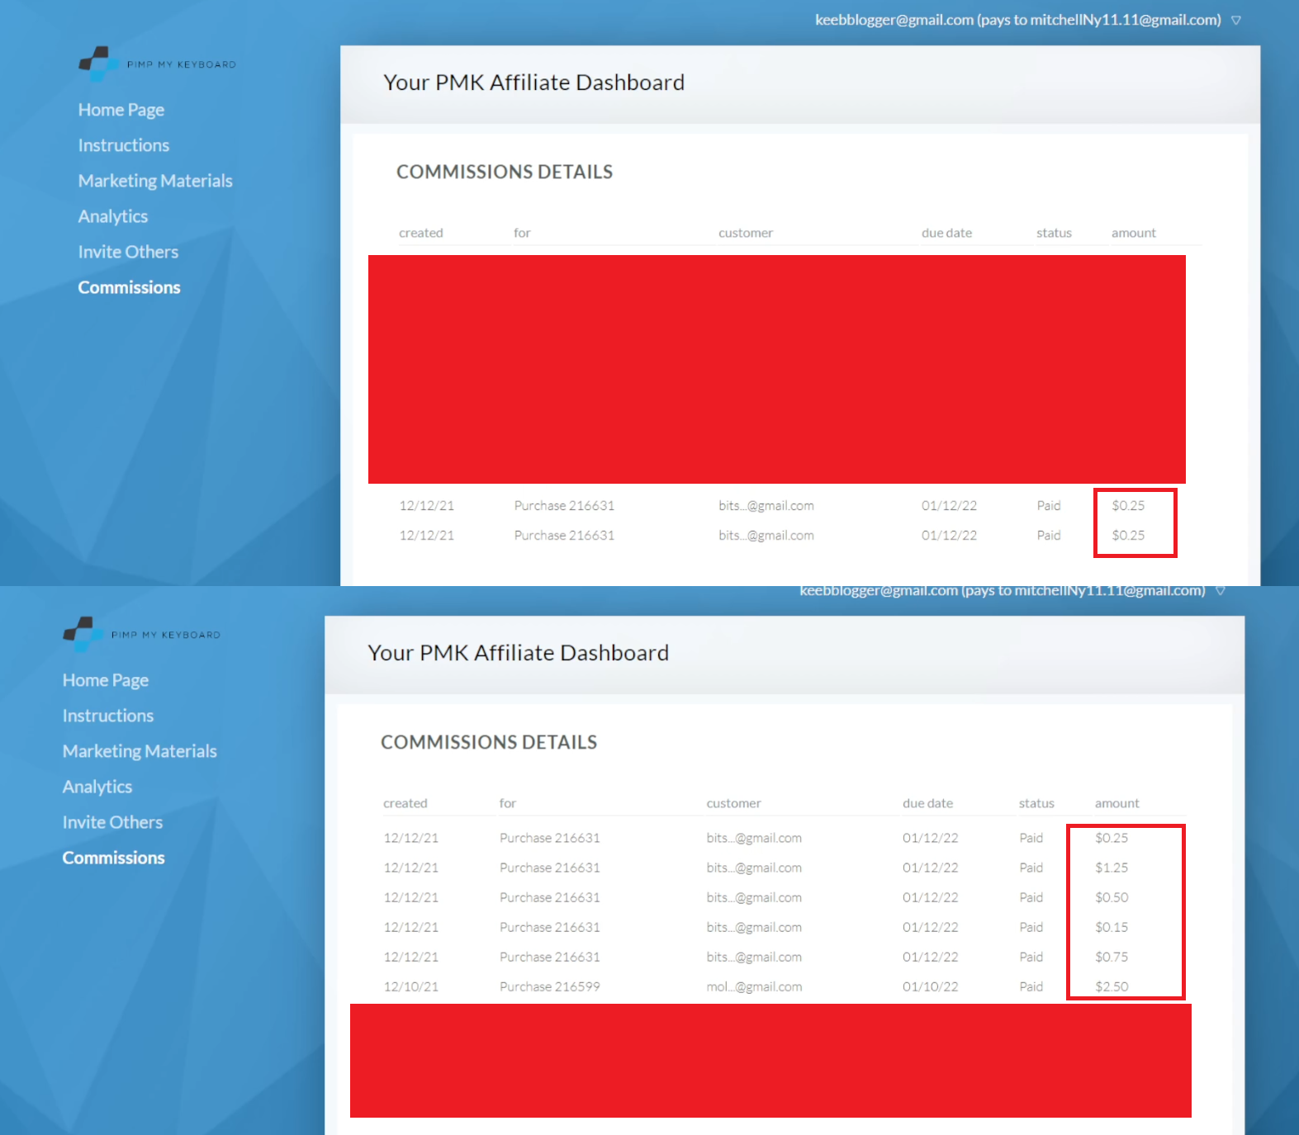Open Instructions in the lower dashboard sidebar
Screen dimensions: 1299x1135
[107, 716]
